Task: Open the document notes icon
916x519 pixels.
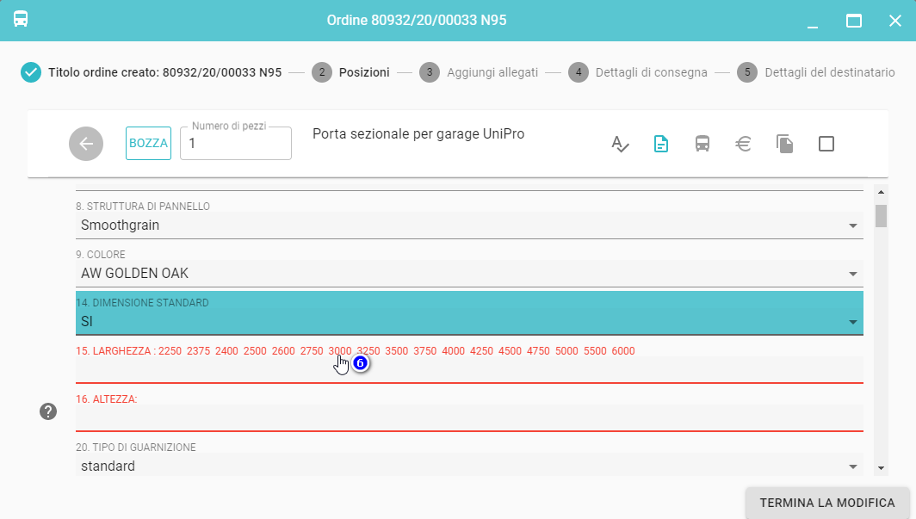Action: [x=661, y=144]
